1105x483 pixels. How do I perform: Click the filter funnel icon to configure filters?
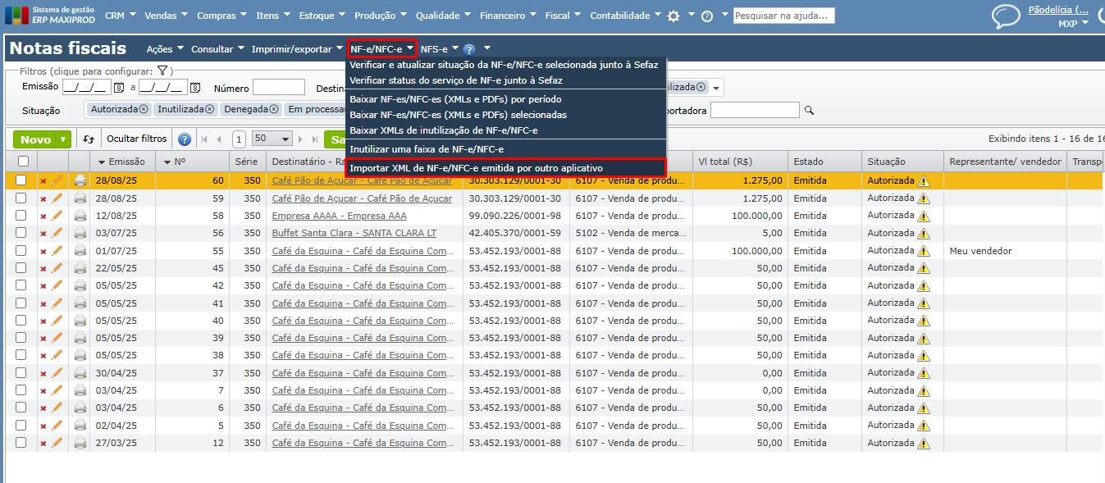pyautogui.click(x=162, y=71)
